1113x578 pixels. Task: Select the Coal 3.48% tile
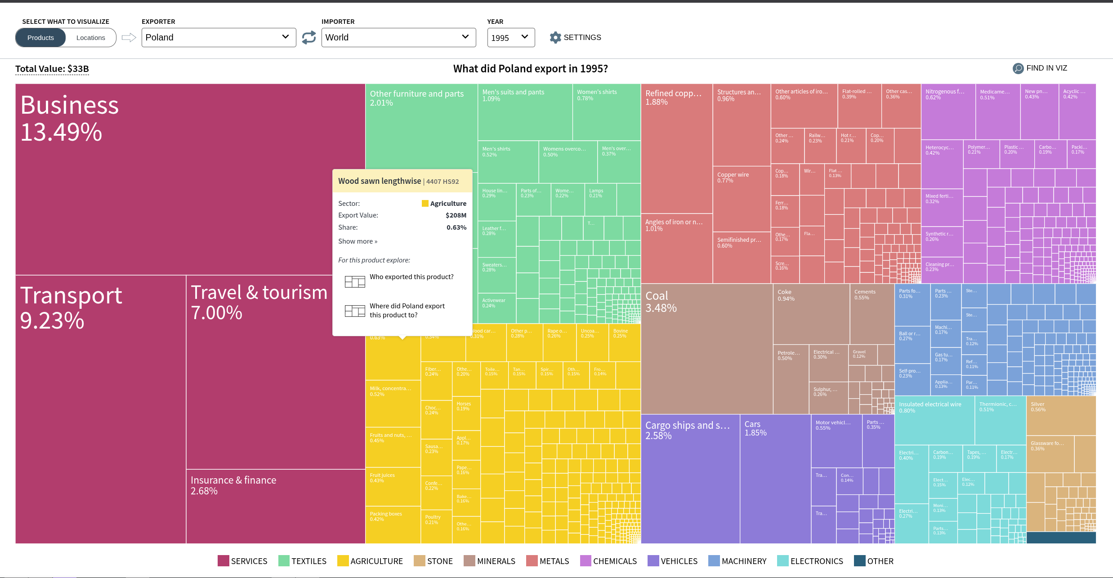(x=707, y=349)
